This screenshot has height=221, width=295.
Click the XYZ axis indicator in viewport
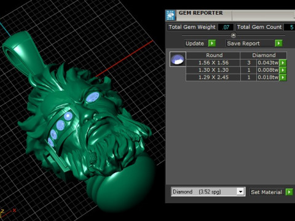8,213
